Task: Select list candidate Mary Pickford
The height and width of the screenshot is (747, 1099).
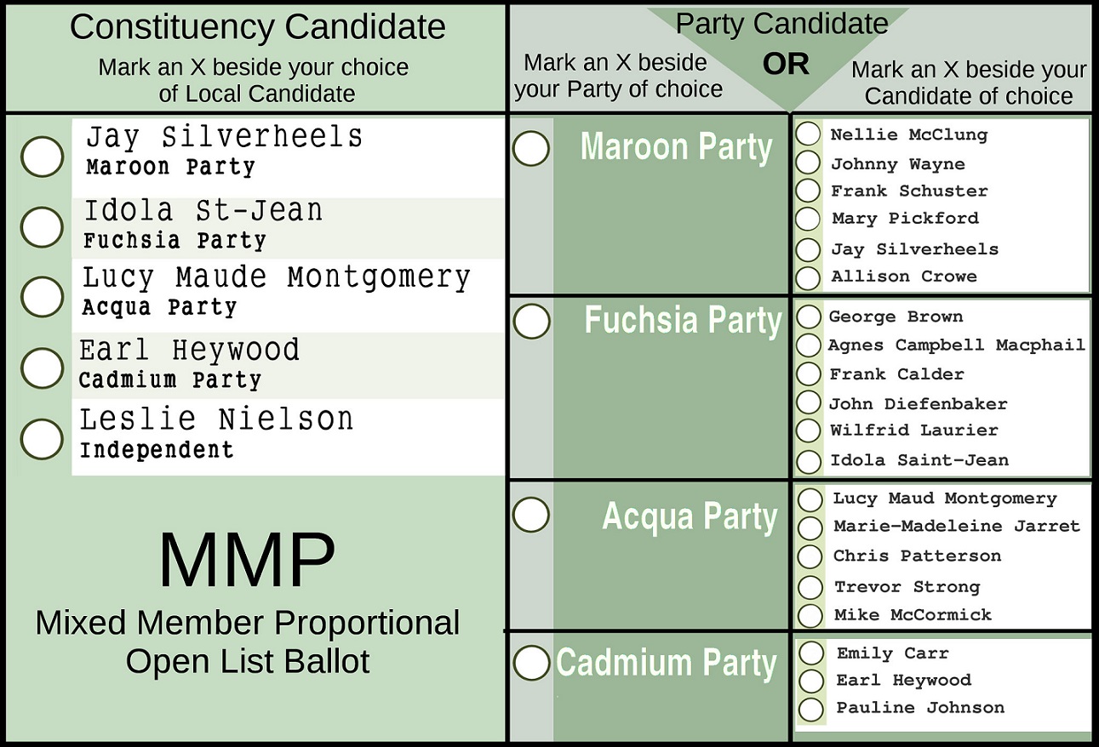Action: pos(808,219)
